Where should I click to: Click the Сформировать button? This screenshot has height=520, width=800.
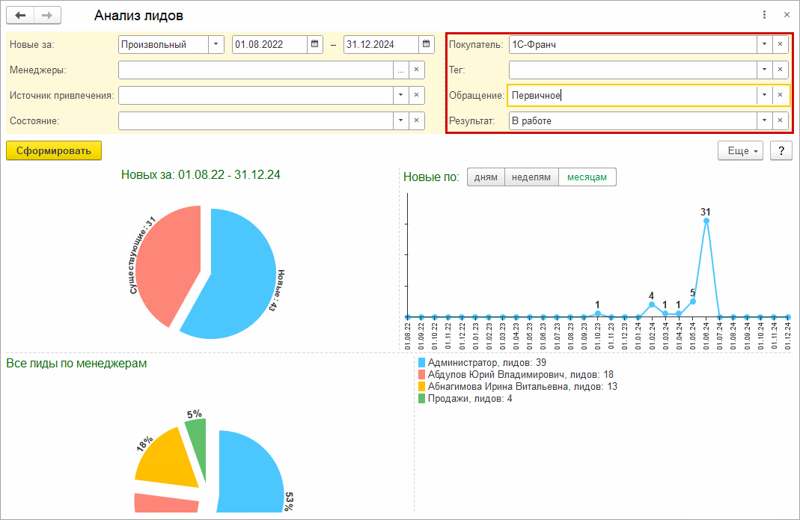[x=54, y=151]
